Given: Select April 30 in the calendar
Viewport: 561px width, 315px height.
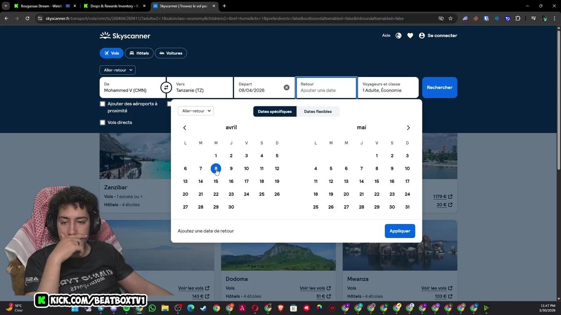Looking at the screenshot, I should pos(231,207).
